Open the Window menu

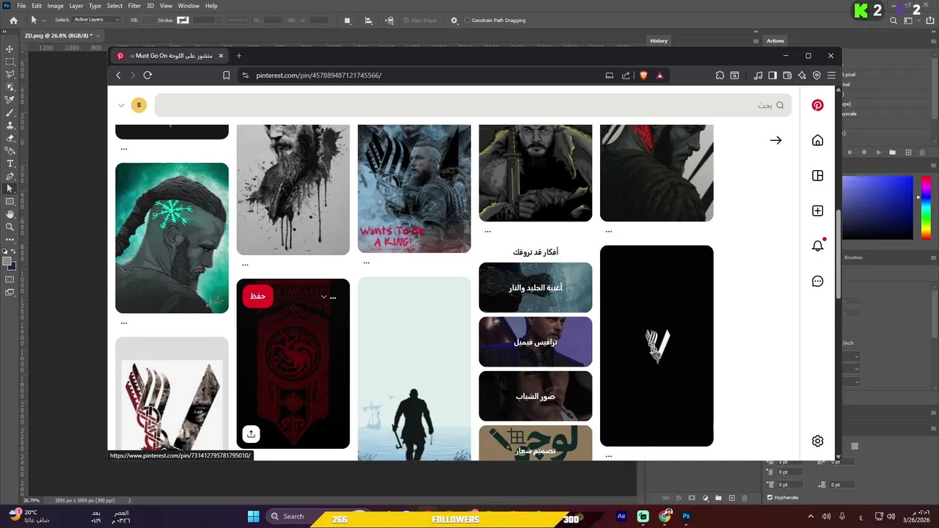click(189, 6)
